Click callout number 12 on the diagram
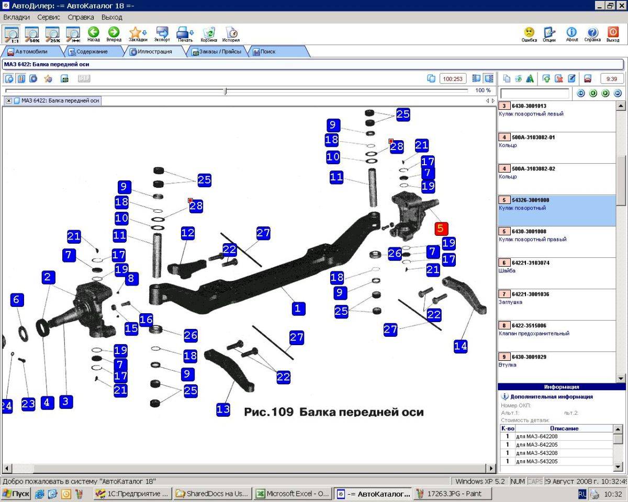Image resolution: width=628 pixels, height=502 pixels. 188,233
